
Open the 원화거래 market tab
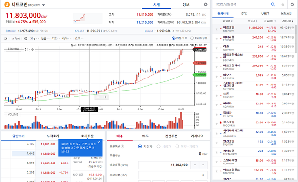click(x=223, y=13)
